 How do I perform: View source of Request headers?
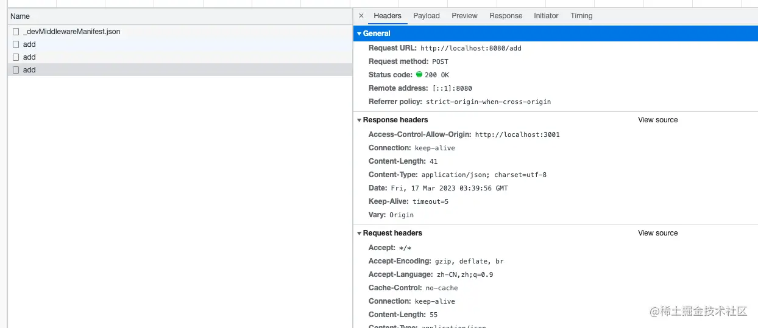click(x=657, y=233)
